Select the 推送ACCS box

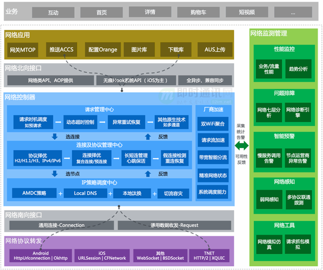coord(61,50)
